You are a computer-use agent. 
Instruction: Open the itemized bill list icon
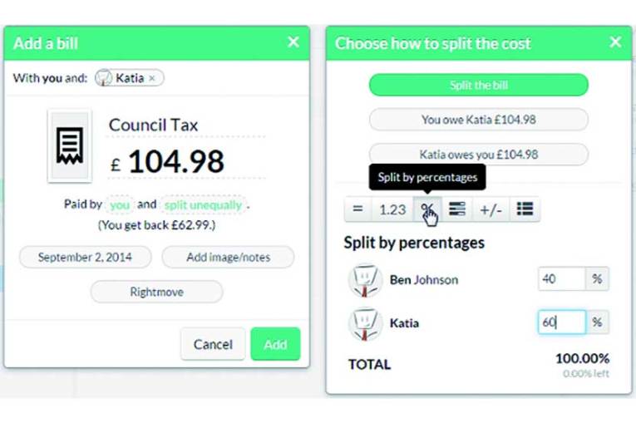coord(525,209)
